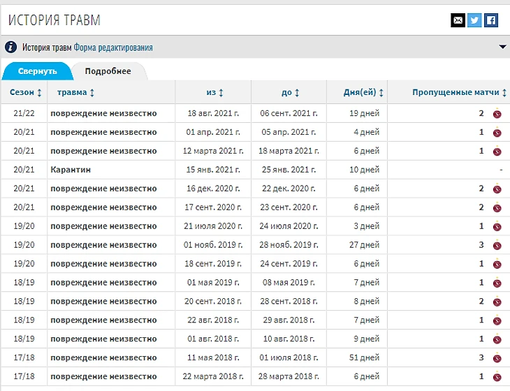This screenshot has width=510, height=391.
Task: Sort table by травма column
Action: (x=75, y=92)
